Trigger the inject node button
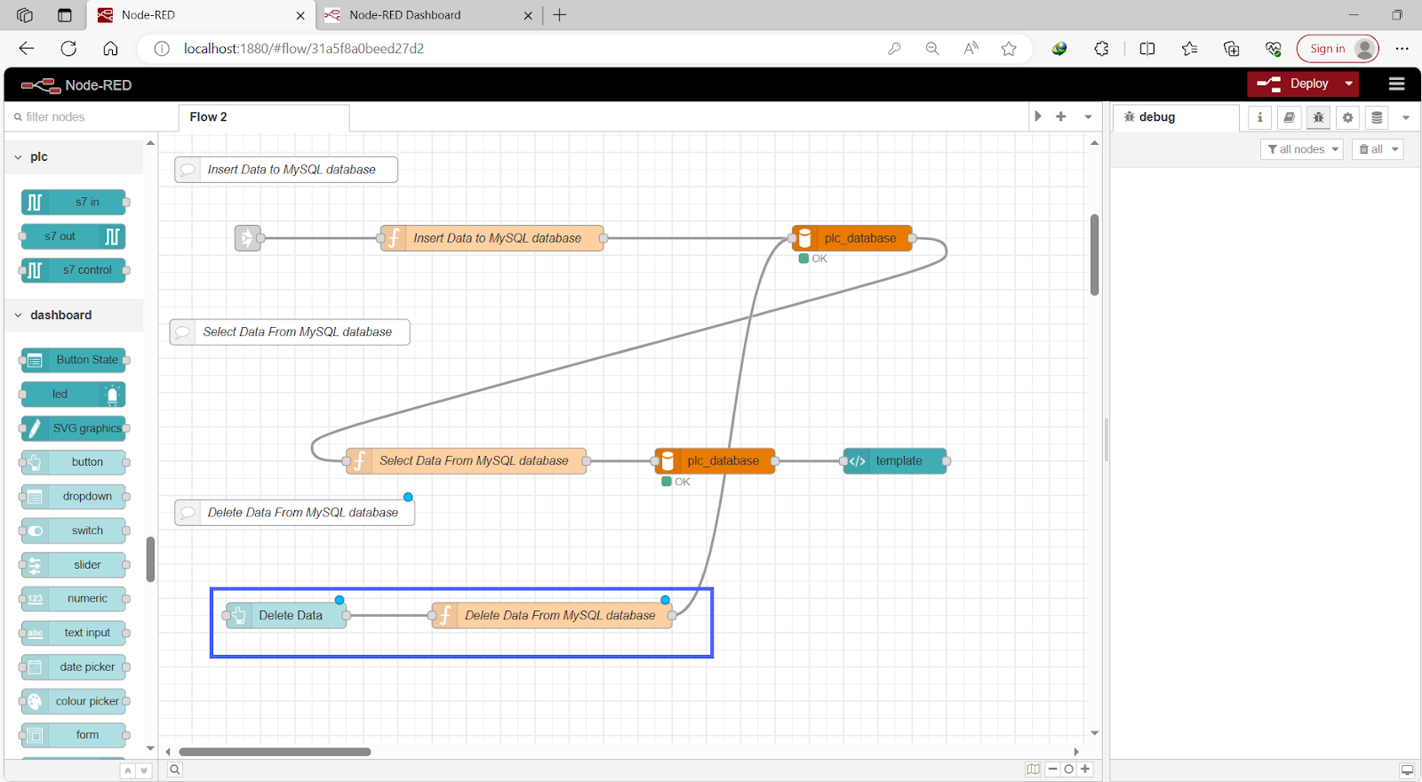The width and height of the screenshot is (1422, 782). tap(247, 238)
